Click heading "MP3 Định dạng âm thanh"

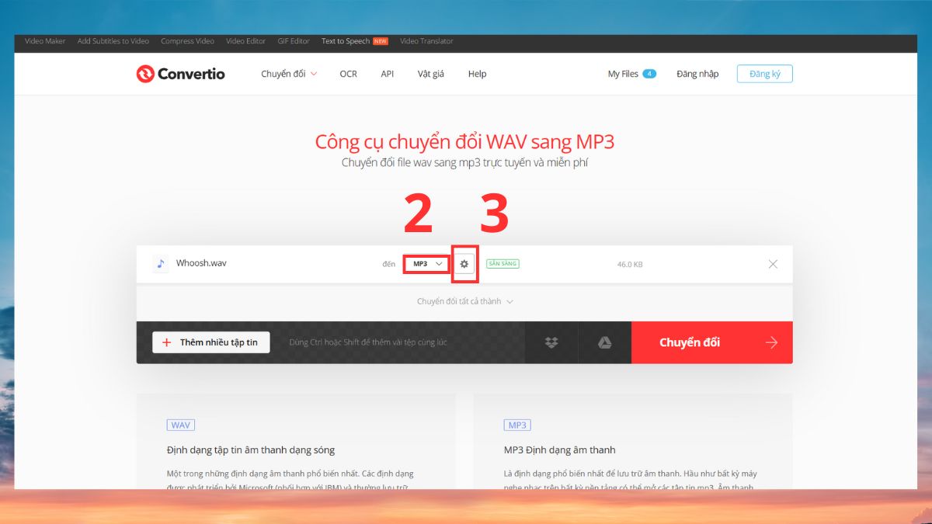point(559,449)
